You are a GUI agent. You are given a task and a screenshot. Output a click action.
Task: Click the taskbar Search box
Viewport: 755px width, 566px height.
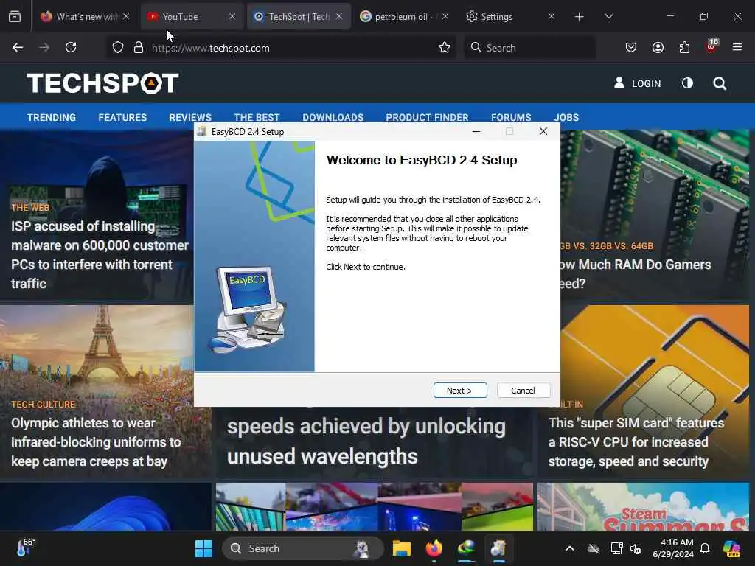[302, 548]
